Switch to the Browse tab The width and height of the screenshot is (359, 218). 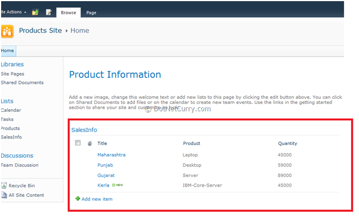tap(68, 13)
